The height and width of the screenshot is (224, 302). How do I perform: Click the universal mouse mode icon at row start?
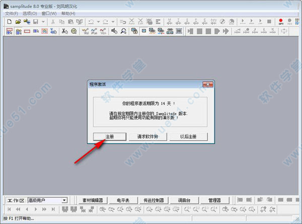coord(10,31)
